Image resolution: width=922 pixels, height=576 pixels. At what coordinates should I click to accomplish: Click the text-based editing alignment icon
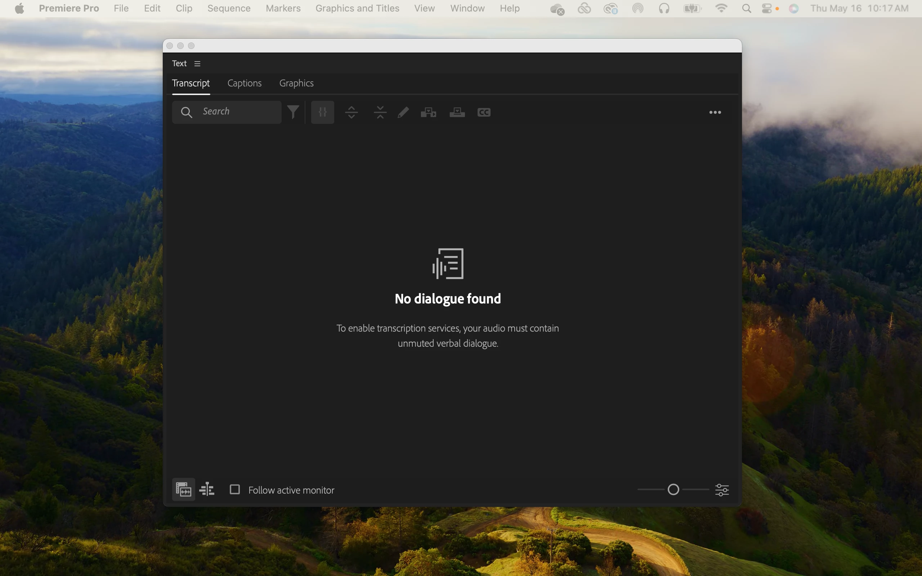pos(207,489)
